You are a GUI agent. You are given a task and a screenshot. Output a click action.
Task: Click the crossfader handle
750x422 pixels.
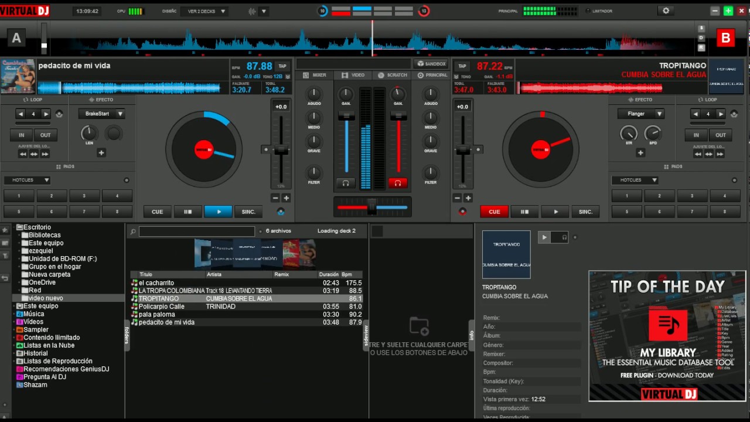pyautogui.click(x=371, y=207)
